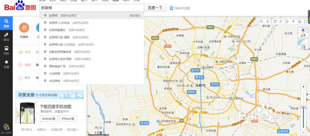Open 收藏 favorites with star icon
Image resolution: width=310 pixels, height=136 pixels.
[x=6, y=64]
